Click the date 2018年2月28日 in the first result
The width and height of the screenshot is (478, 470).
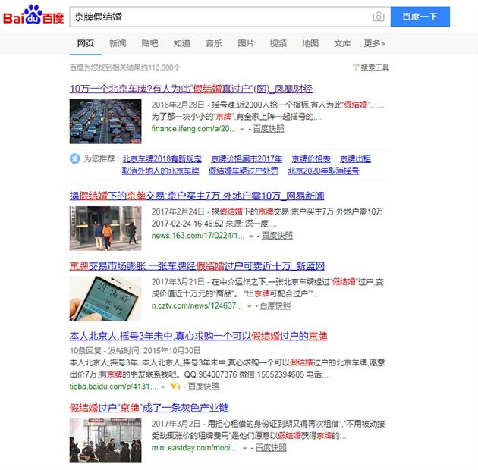pos(178,105)
